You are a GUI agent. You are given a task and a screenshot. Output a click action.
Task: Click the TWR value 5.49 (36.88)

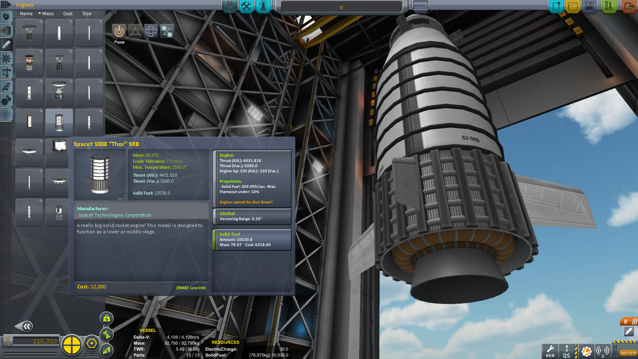(x=187, y=349)
